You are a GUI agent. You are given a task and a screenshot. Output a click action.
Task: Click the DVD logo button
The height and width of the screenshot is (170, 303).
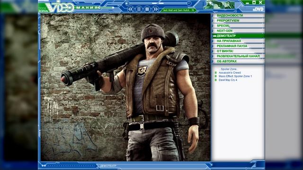(x=258, y=9)
